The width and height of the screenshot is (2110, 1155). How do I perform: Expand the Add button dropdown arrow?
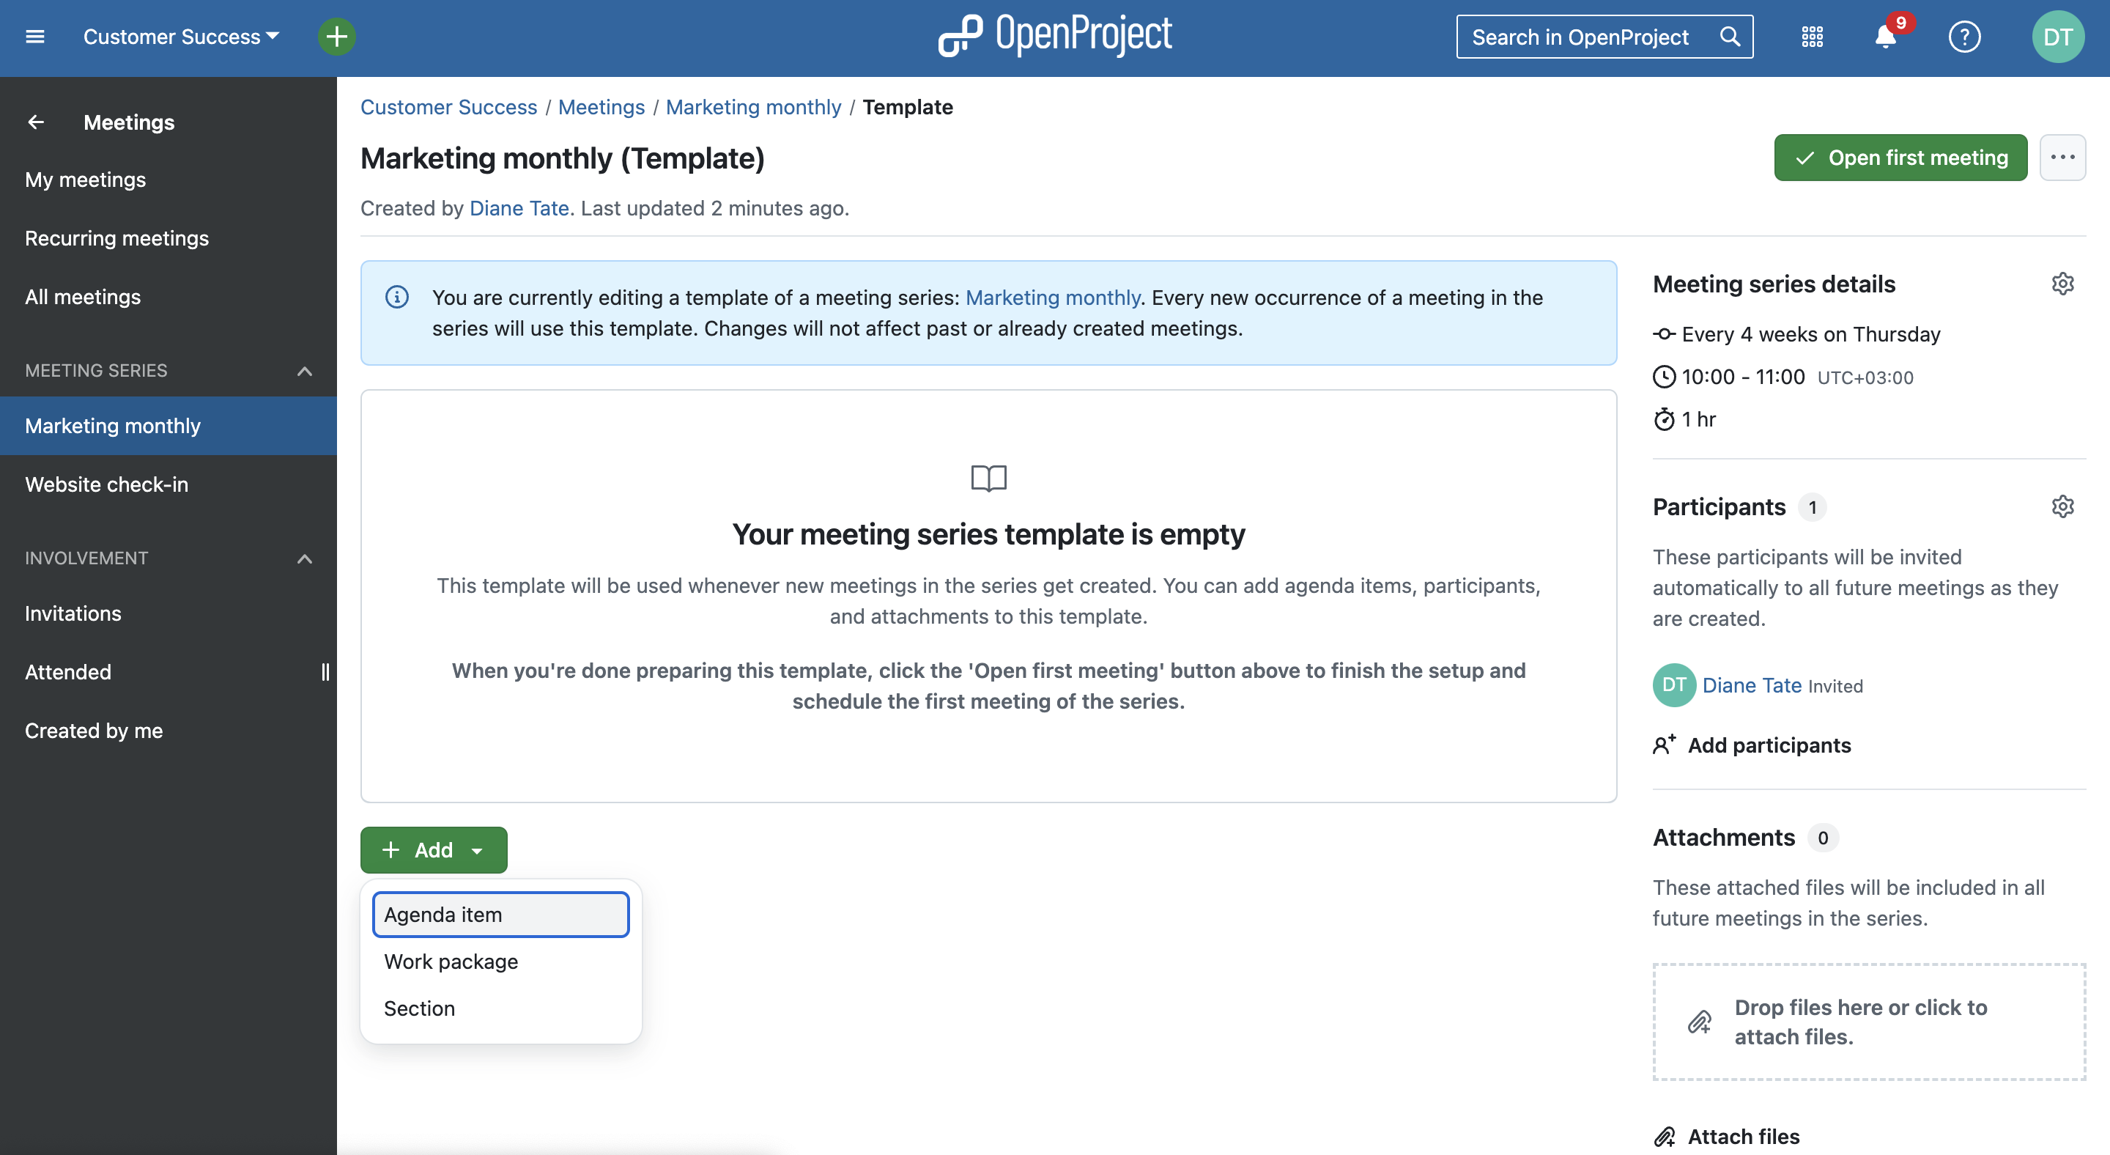tap(479, 849)
